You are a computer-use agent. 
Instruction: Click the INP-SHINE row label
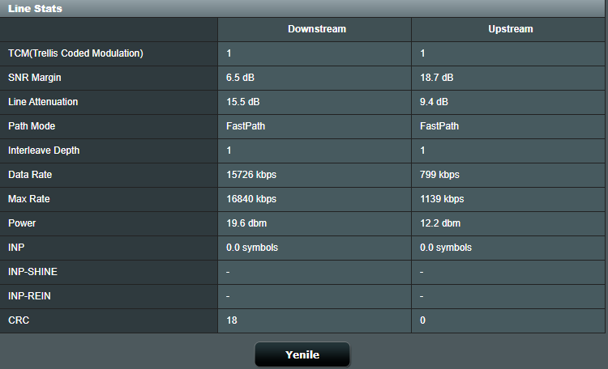(32, 272)
